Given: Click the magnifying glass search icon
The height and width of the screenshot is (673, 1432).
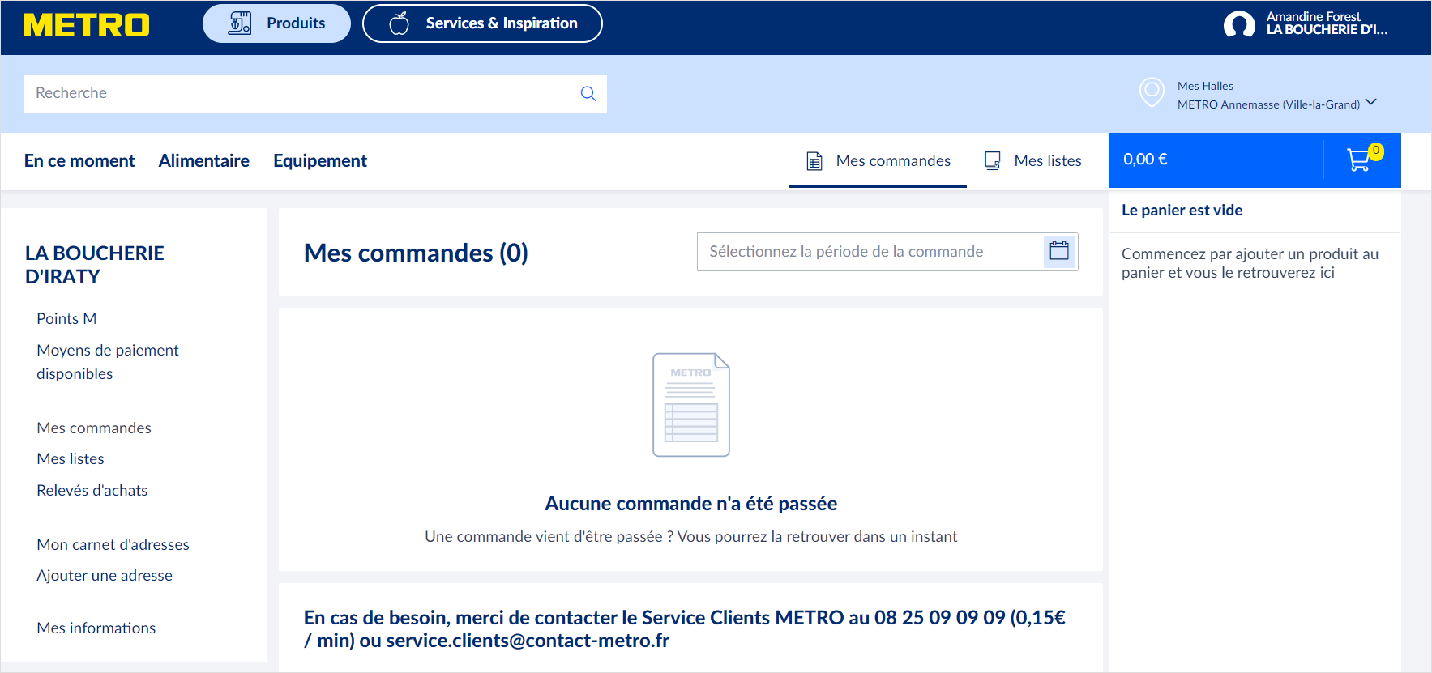Looking at the screenshot, I should click(x=588, y=94).
